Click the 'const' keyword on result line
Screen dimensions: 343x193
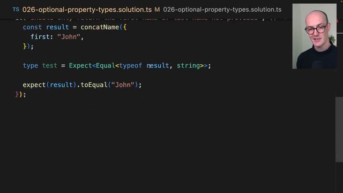[x=32, y=27]
